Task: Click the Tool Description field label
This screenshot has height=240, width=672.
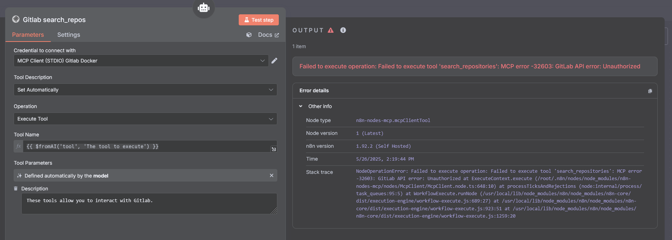Action: click(33, 77)
